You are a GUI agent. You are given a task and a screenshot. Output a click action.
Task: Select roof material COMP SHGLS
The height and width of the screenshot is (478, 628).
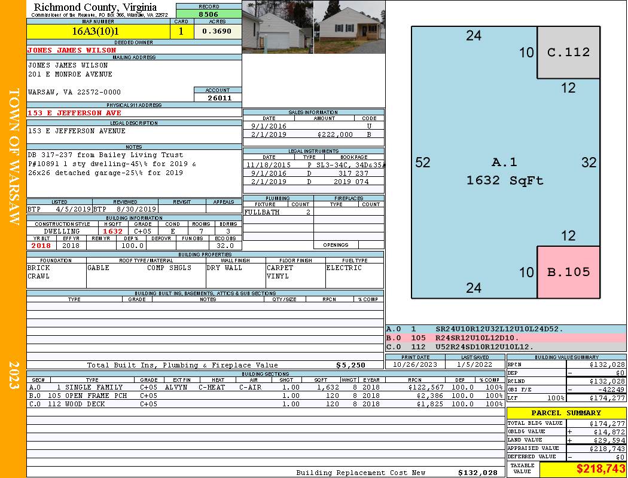tap(169, 268)
